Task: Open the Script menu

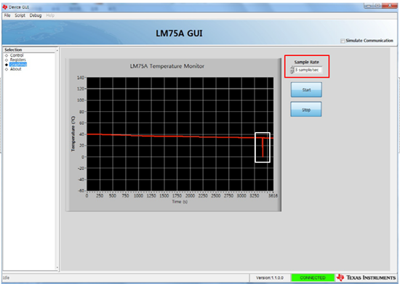Action: click(x=20, y=15)
